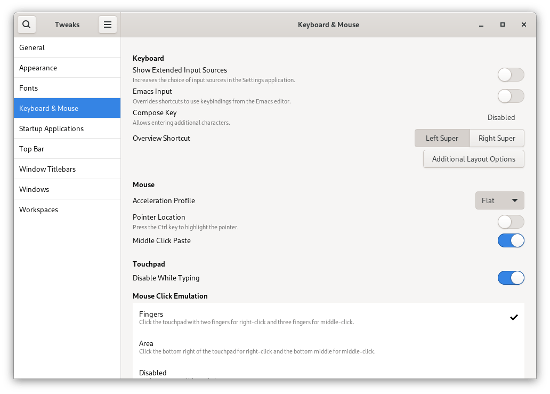
Task: Turn off Disable While Typing
Action: pyautogui.click(x=511, y=278)
